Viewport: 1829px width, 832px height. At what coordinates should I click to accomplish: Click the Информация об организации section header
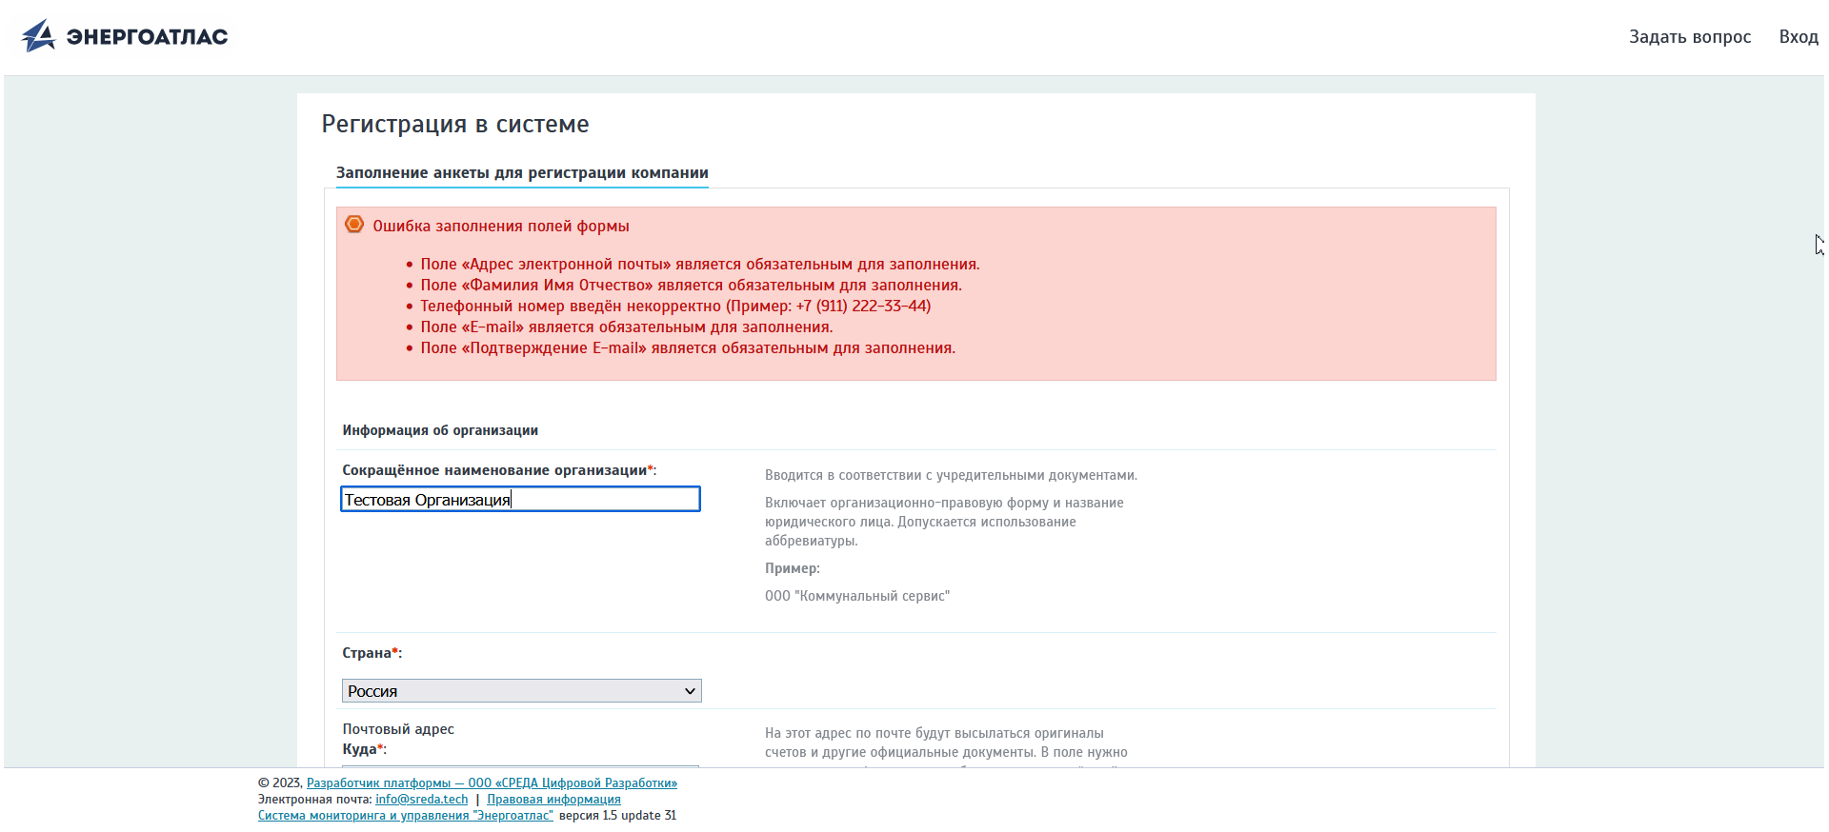point(440,430)
